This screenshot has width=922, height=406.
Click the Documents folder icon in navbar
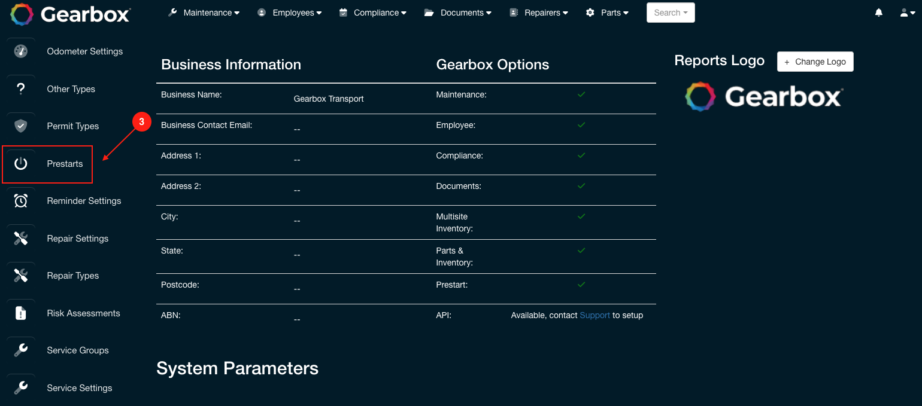429,13
